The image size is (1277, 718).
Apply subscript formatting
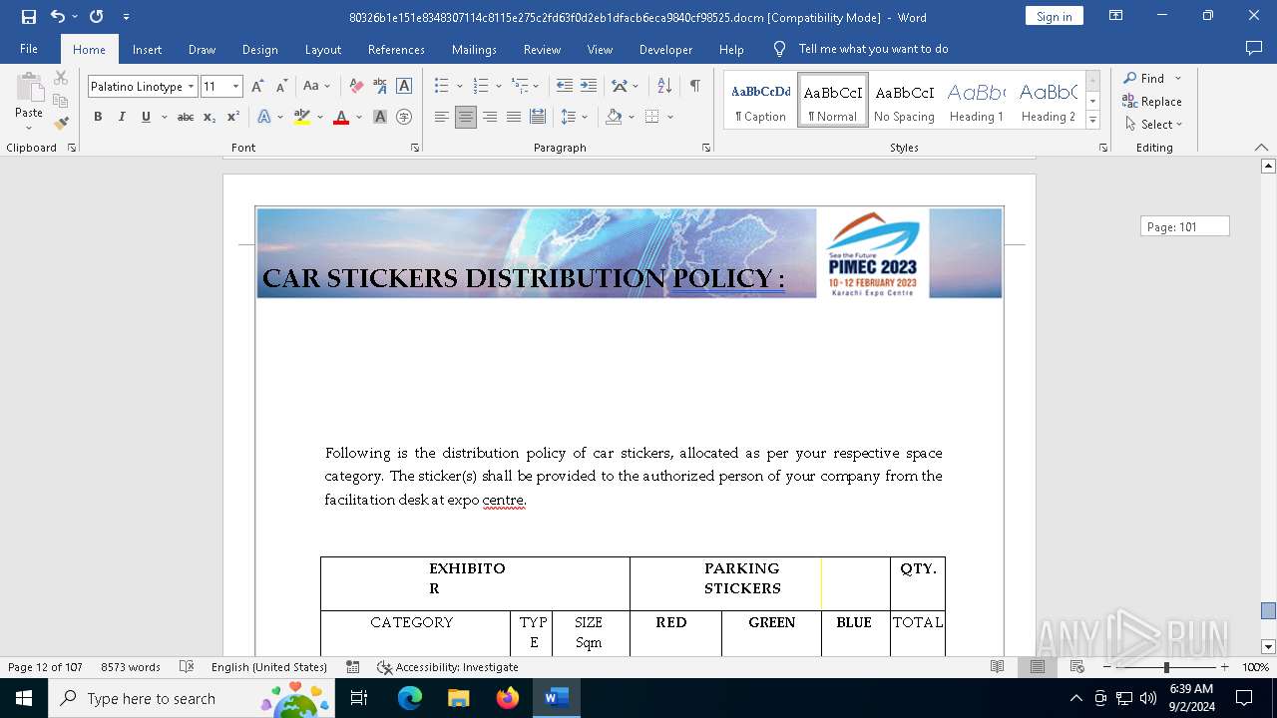(210, 117)
